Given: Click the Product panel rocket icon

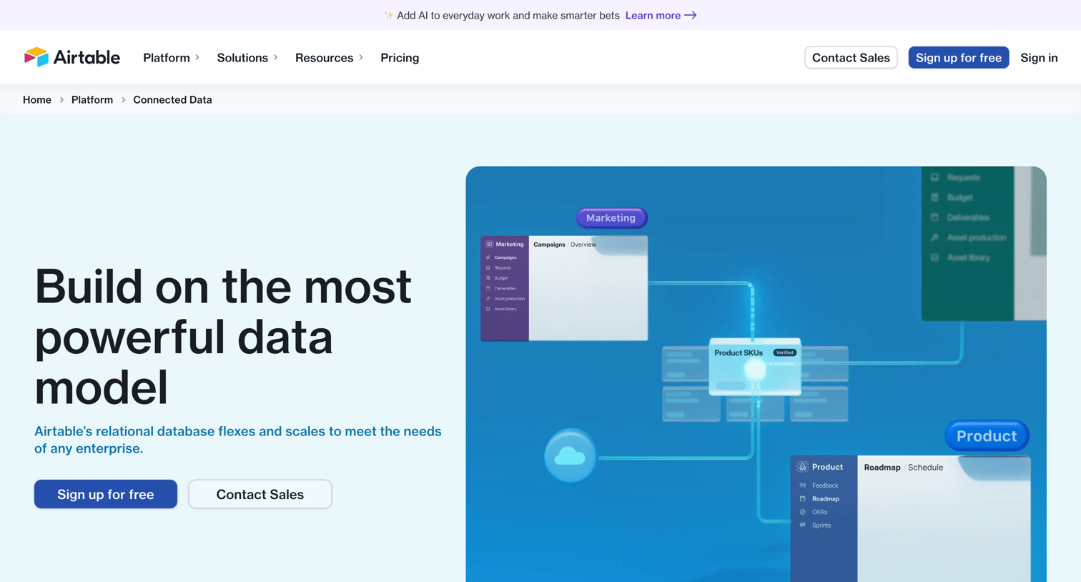Looking at the screenshot, I should point(802,467).
